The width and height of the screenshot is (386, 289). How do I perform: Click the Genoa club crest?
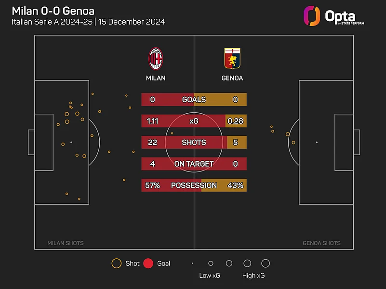[x=232, y=58]
